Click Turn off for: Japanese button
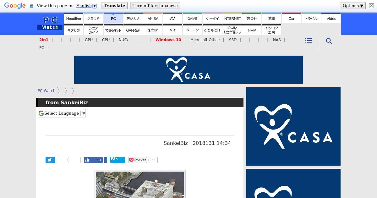Screen dimensions: 377x198 coord(155,6)
